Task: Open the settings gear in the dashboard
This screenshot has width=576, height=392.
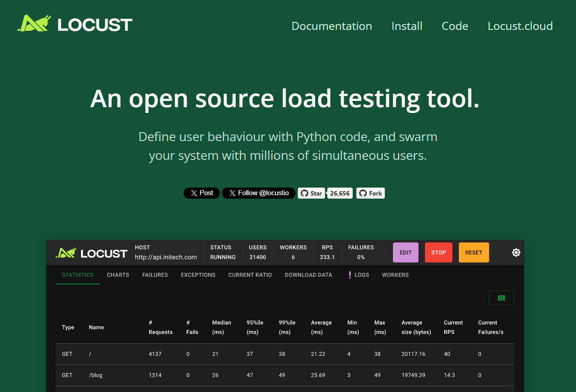Action: tap(516, 253)
